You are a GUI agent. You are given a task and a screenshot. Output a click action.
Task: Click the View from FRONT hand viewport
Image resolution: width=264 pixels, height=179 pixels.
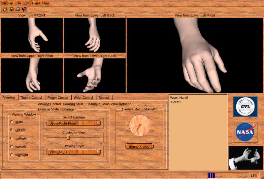pyautogui.click(x=32, y=35)
